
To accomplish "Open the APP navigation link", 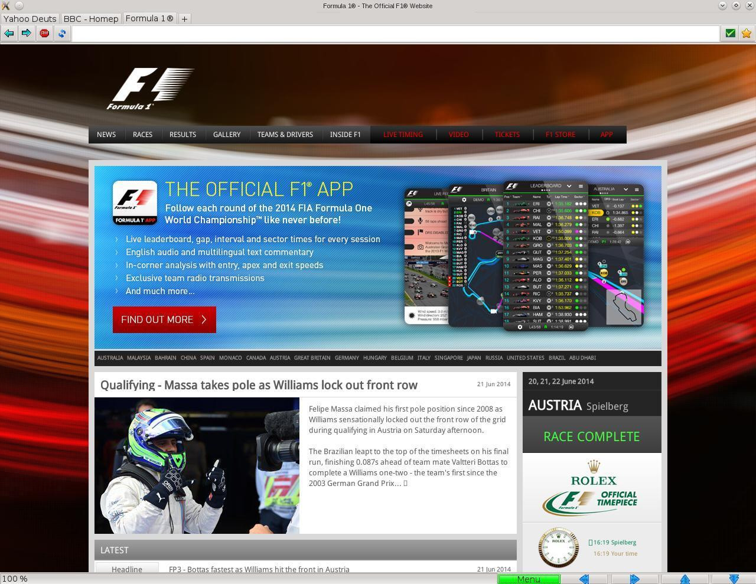I will (x=607, y=135).
